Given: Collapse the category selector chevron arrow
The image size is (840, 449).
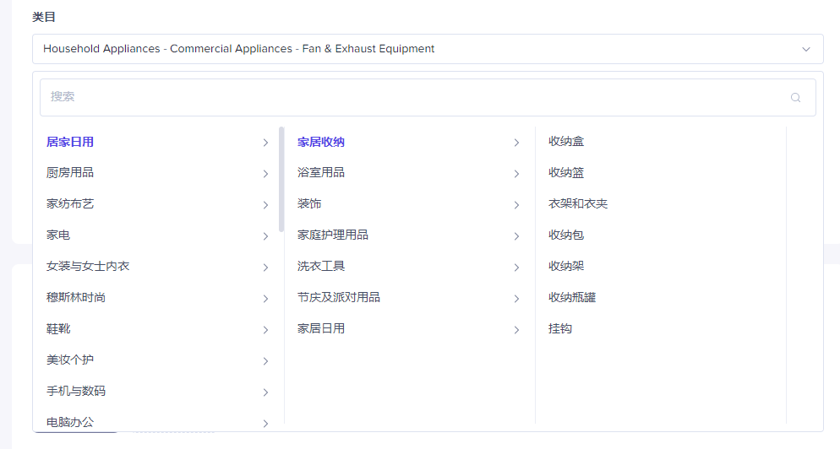Looking at the screenshot, I should coord(805,49).
